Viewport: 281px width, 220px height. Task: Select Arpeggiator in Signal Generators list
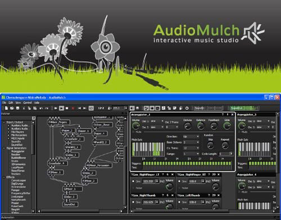18,151
